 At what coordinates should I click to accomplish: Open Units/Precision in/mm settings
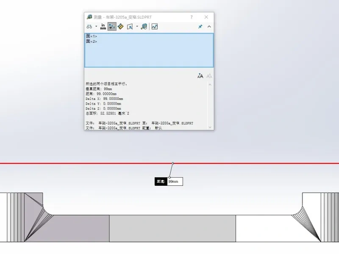tap(103, 26)
